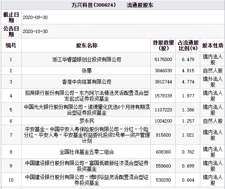225x189 pixels.
Task: Click the ratio value 0.699
Action: coord(188,166)
